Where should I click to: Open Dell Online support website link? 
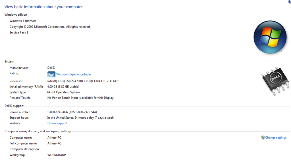57,123
